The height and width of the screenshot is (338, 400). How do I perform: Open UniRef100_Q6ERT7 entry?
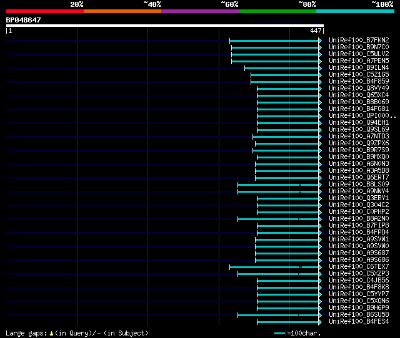359,178
